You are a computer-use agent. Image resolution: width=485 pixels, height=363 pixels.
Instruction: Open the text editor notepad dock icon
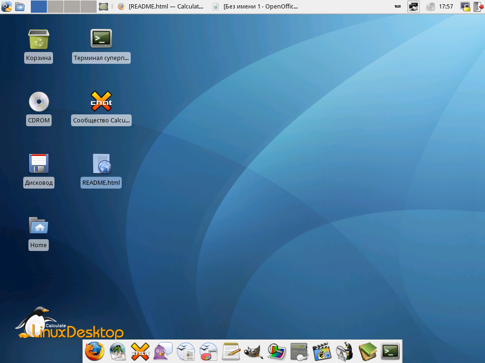pyautogui.click(x=231, y=351)
